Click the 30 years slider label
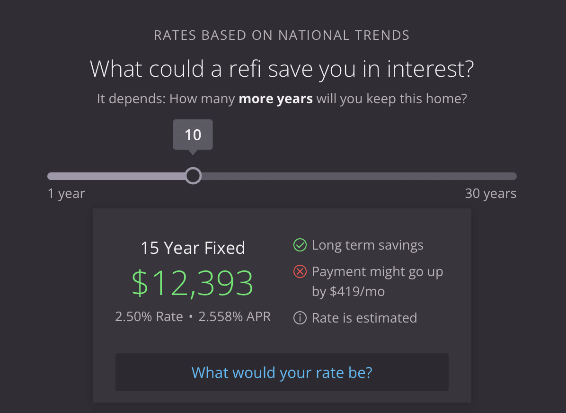The width and height of the screenshot is (566, 413). [490, 193]
